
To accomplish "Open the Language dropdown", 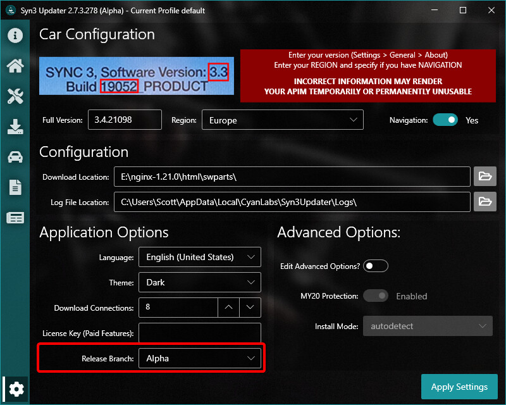I will coord(200,257).
